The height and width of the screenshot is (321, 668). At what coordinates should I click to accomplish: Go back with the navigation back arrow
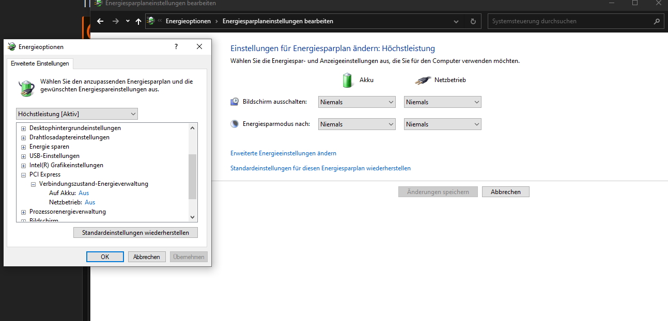[100, 21]
